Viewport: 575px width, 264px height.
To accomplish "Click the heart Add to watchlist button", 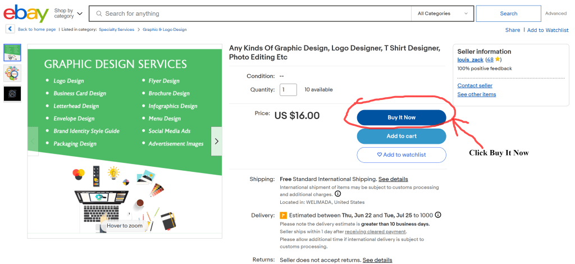I will tap(401, 154).
